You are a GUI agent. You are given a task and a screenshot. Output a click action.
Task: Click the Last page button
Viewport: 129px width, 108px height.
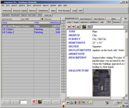(x=56, y=102)
